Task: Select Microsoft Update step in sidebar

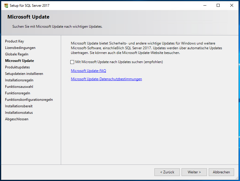Action: [x=19, y=61]
